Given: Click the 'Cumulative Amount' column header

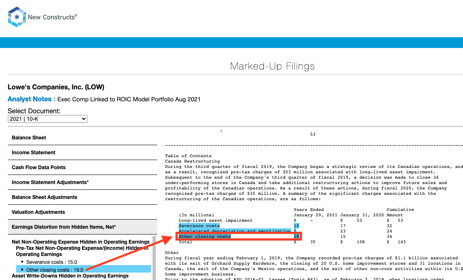Looking at the screenshot, I should point(400,212).
